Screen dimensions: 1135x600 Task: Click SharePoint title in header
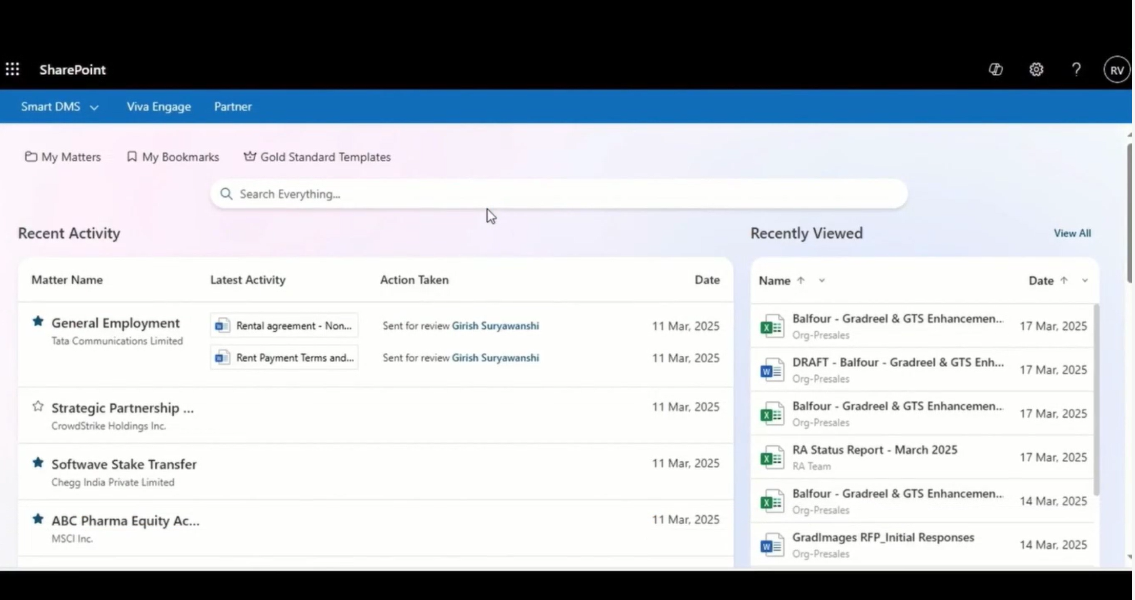tap(72, 70)
